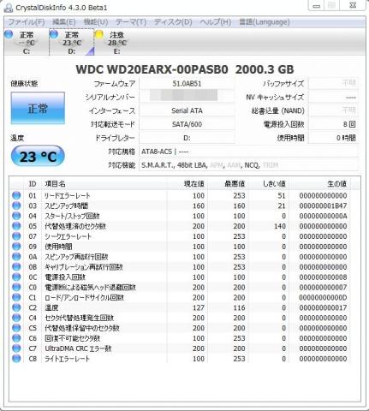Click the status icon of attribute C2 温度
Image resolution: width=369 pixels, height=411 pixels.
point(16,307)
